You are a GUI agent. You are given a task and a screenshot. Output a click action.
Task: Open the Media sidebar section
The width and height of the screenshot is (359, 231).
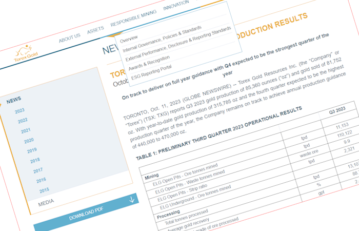point(46,203)
